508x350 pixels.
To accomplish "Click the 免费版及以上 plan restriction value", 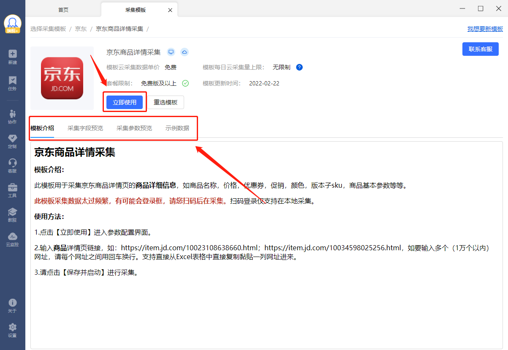I will (159, 83).
